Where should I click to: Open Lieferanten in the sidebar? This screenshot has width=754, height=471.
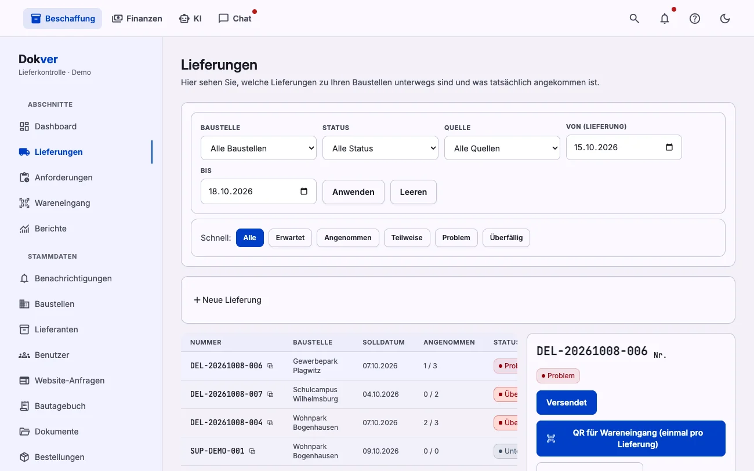(81, 329)
